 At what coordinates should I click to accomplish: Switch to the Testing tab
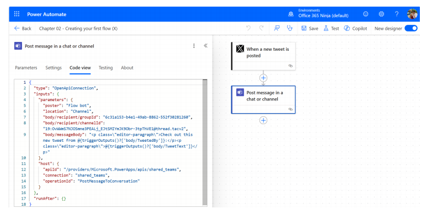tap(106, 67)
